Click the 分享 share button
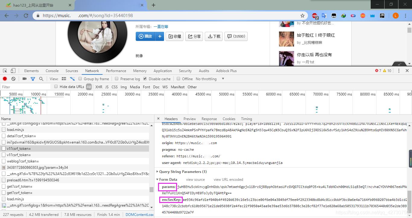This screenshot has height=218, width=412. pyautogui.click(x=194, y=36)
